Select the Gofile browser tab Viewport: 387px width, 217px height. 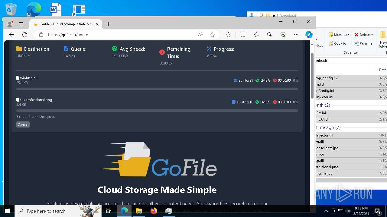pyautogui.click(x=65, y=24)
